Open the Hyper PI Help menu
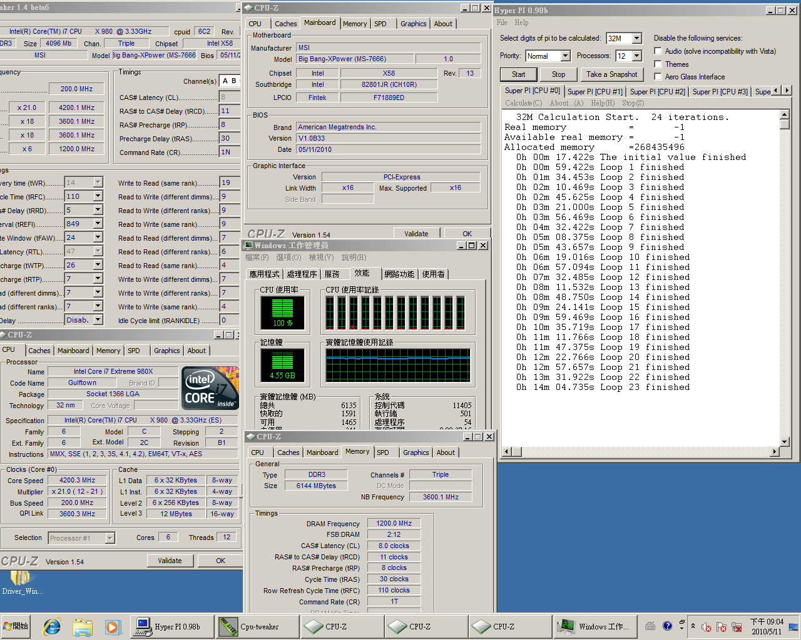The height and width of the screenshot is (640, 801). coord(521,22)
